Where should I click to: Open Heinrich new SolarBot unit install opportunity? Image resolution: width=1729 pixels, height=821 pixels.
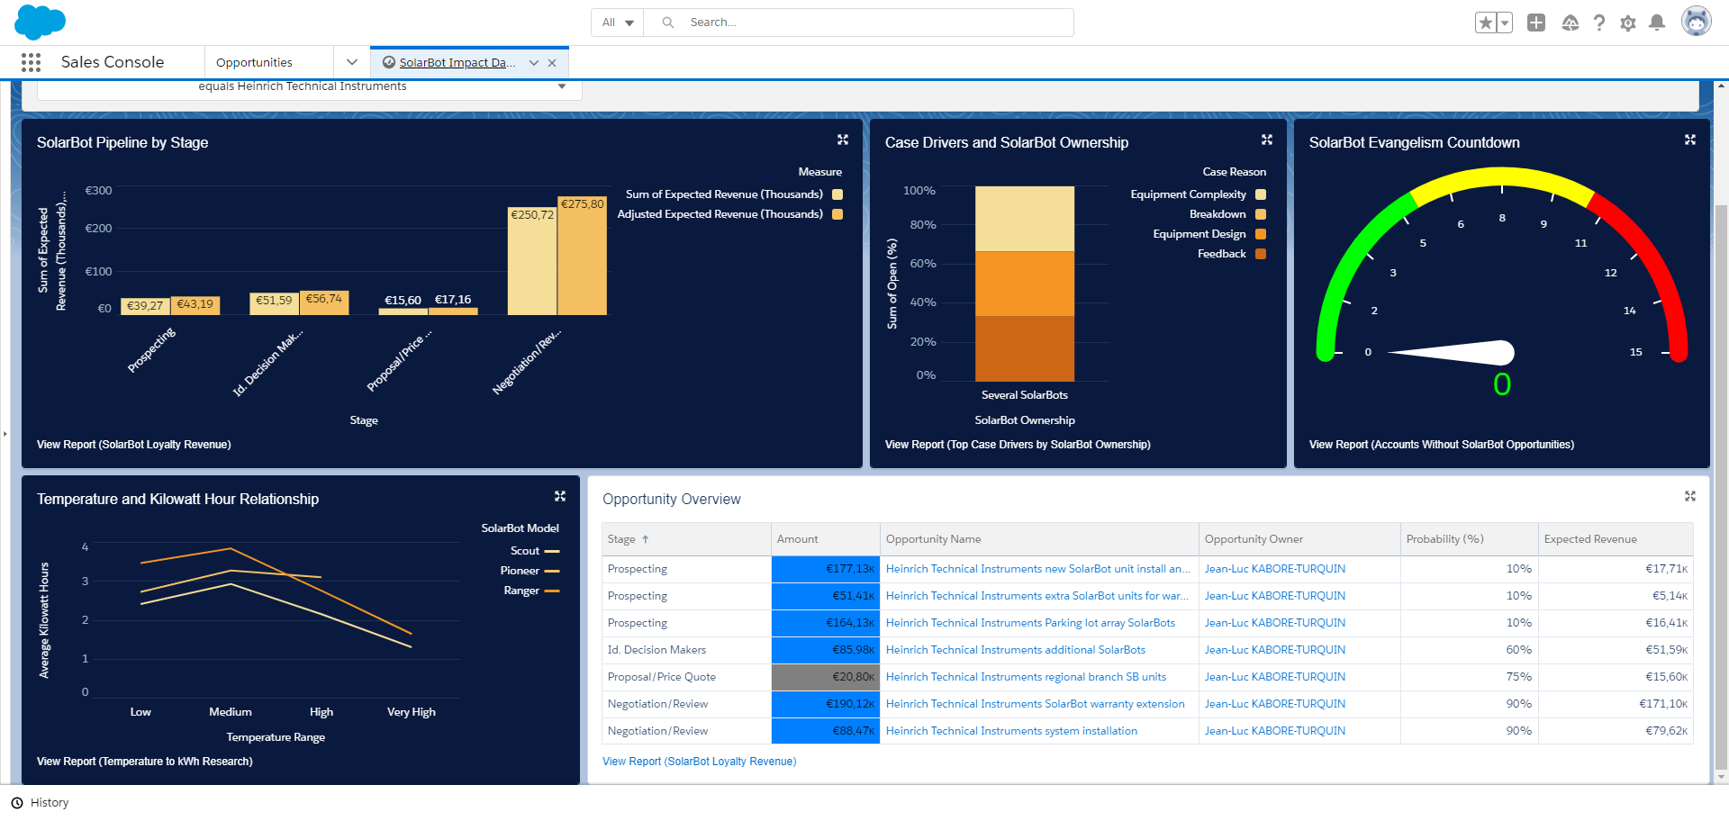1037,569
